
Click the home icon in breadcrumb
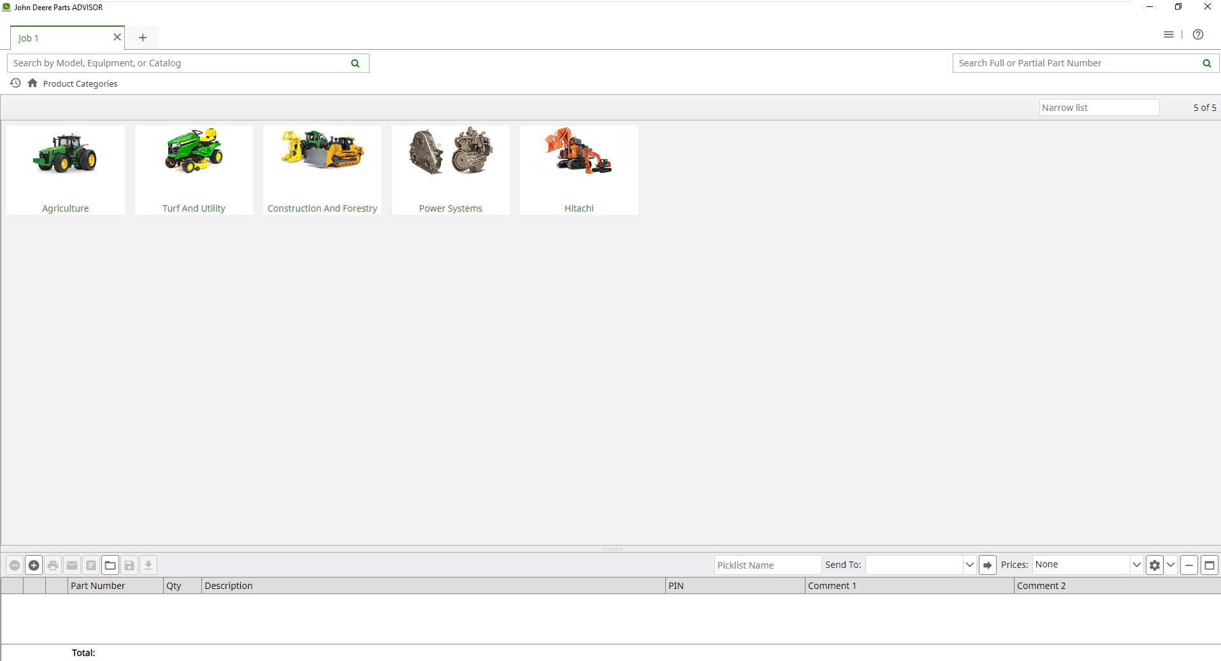click(33, 84)
